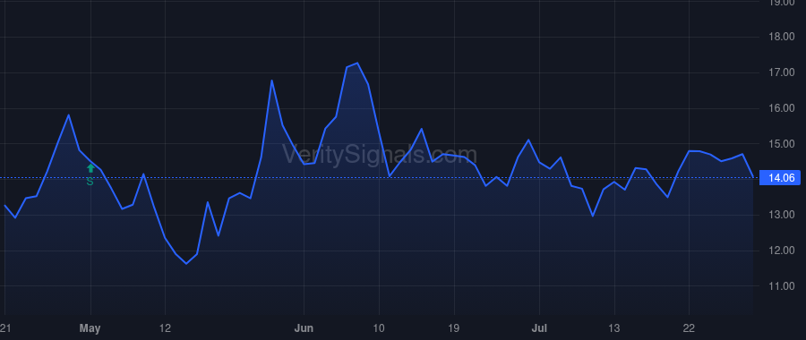Click the 19 date axis label
This screenshot has width=806, height=340.
tap(454, 328)
